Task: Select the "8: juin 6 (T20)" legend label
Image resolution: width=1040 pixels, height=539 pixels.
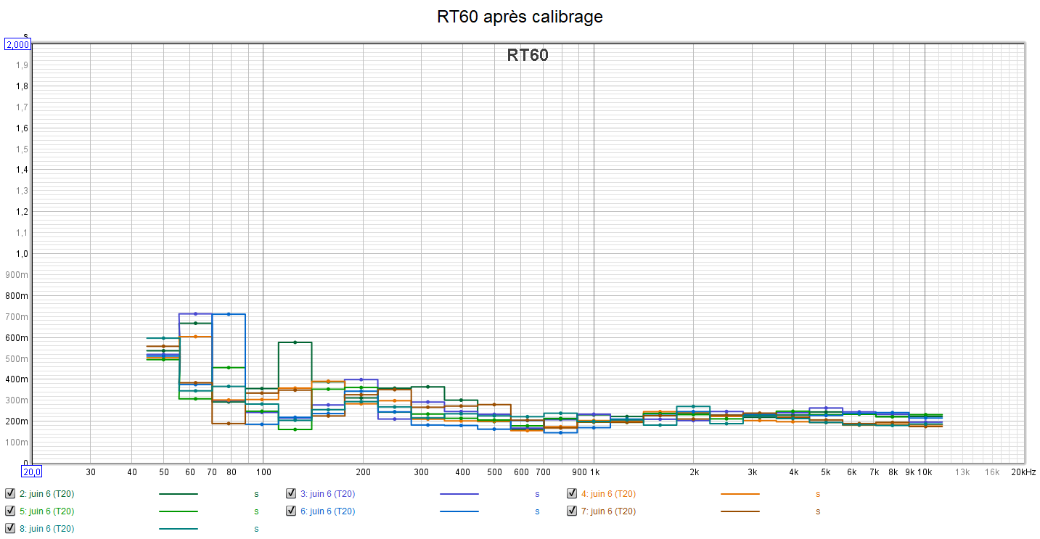Action: point(46,528)
